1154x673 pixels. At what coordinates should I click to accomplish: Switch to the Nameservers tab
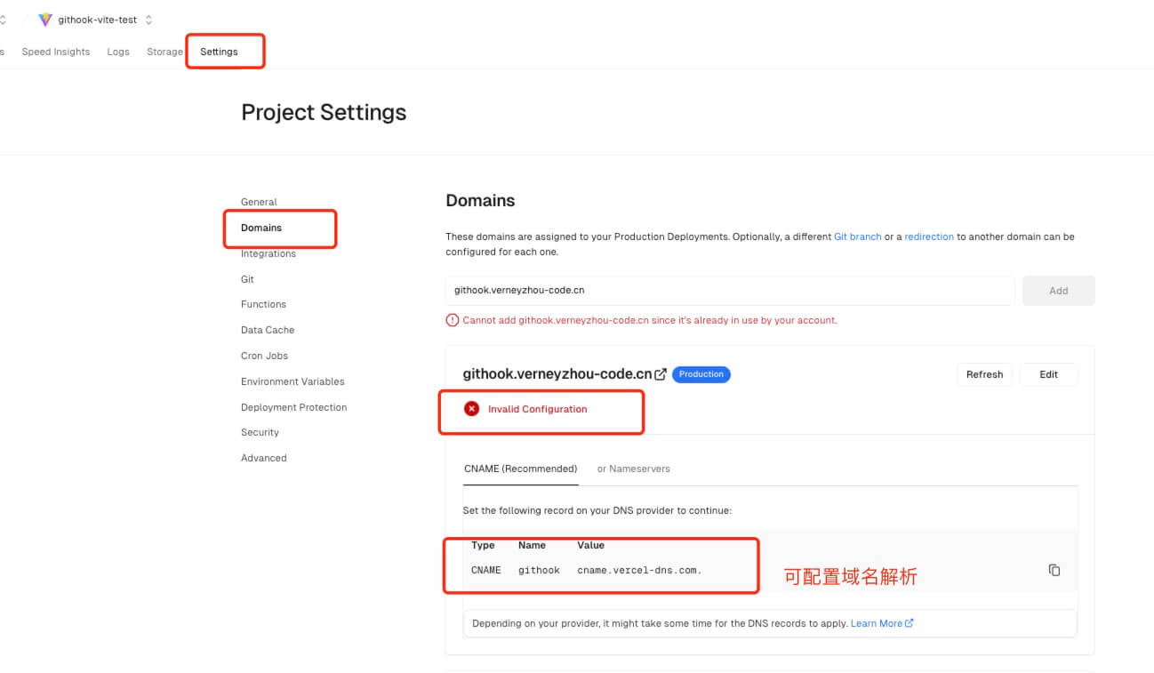(x=633, y=469)
